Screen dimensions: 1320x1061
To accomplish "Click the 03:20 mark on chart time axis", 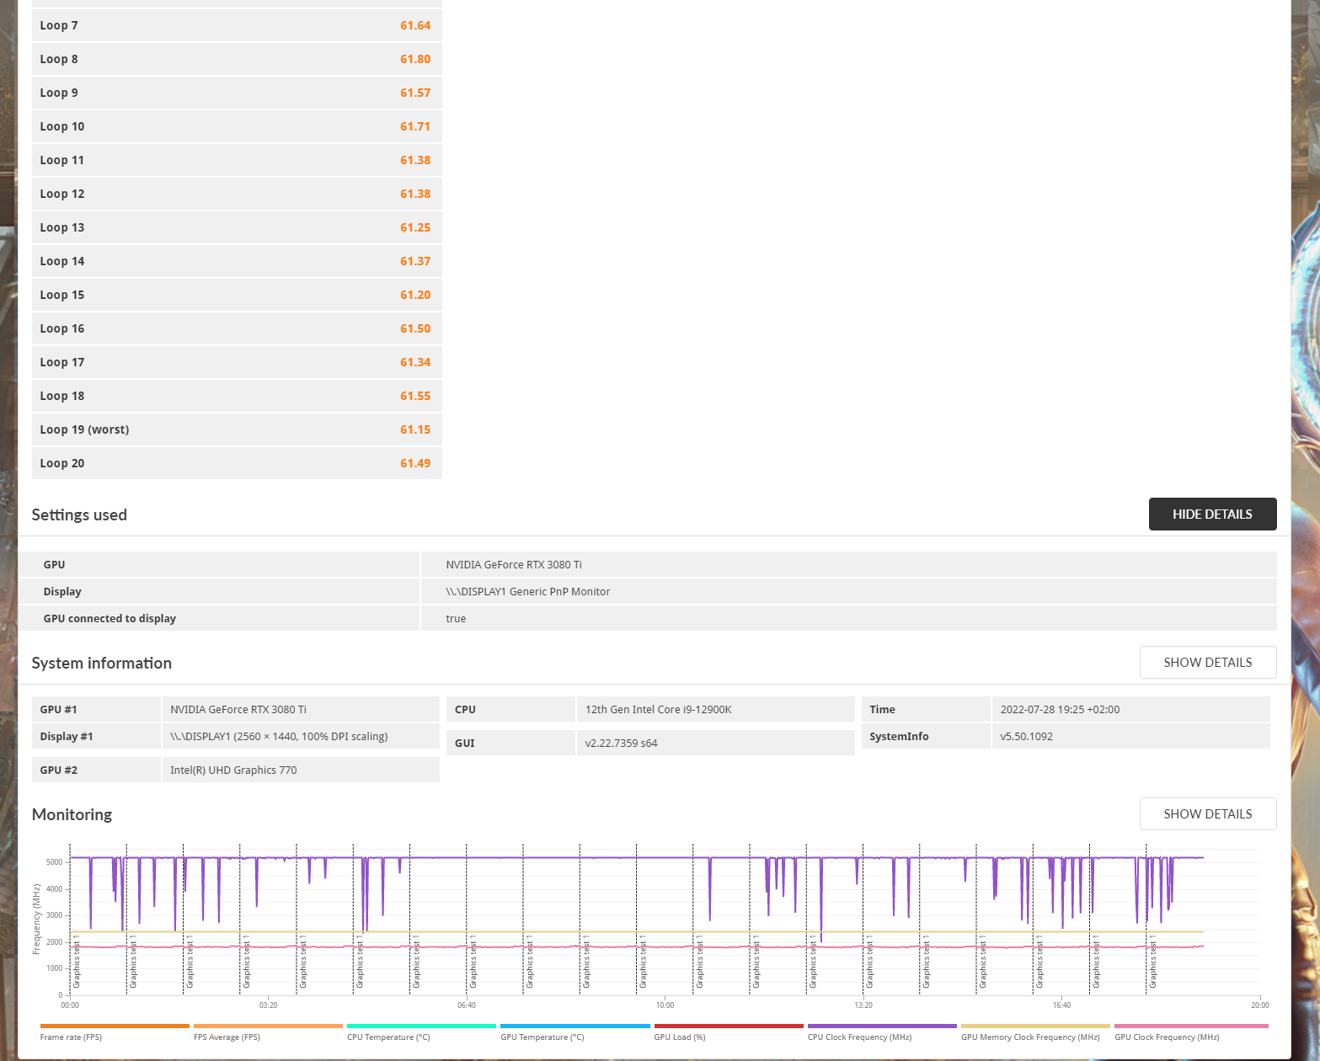I will click(x=268, y=1005).
